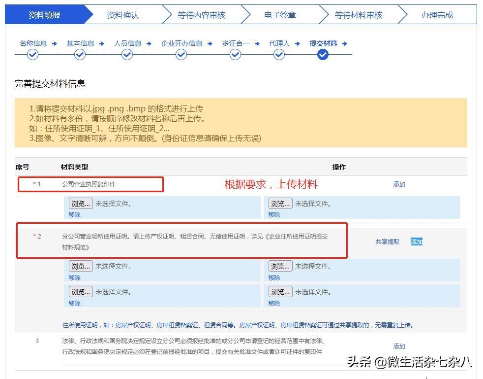This screenshot has height=379, width=483.
Task: Click the filled check circle under 提交材料
Action: (x=323, y=55)
